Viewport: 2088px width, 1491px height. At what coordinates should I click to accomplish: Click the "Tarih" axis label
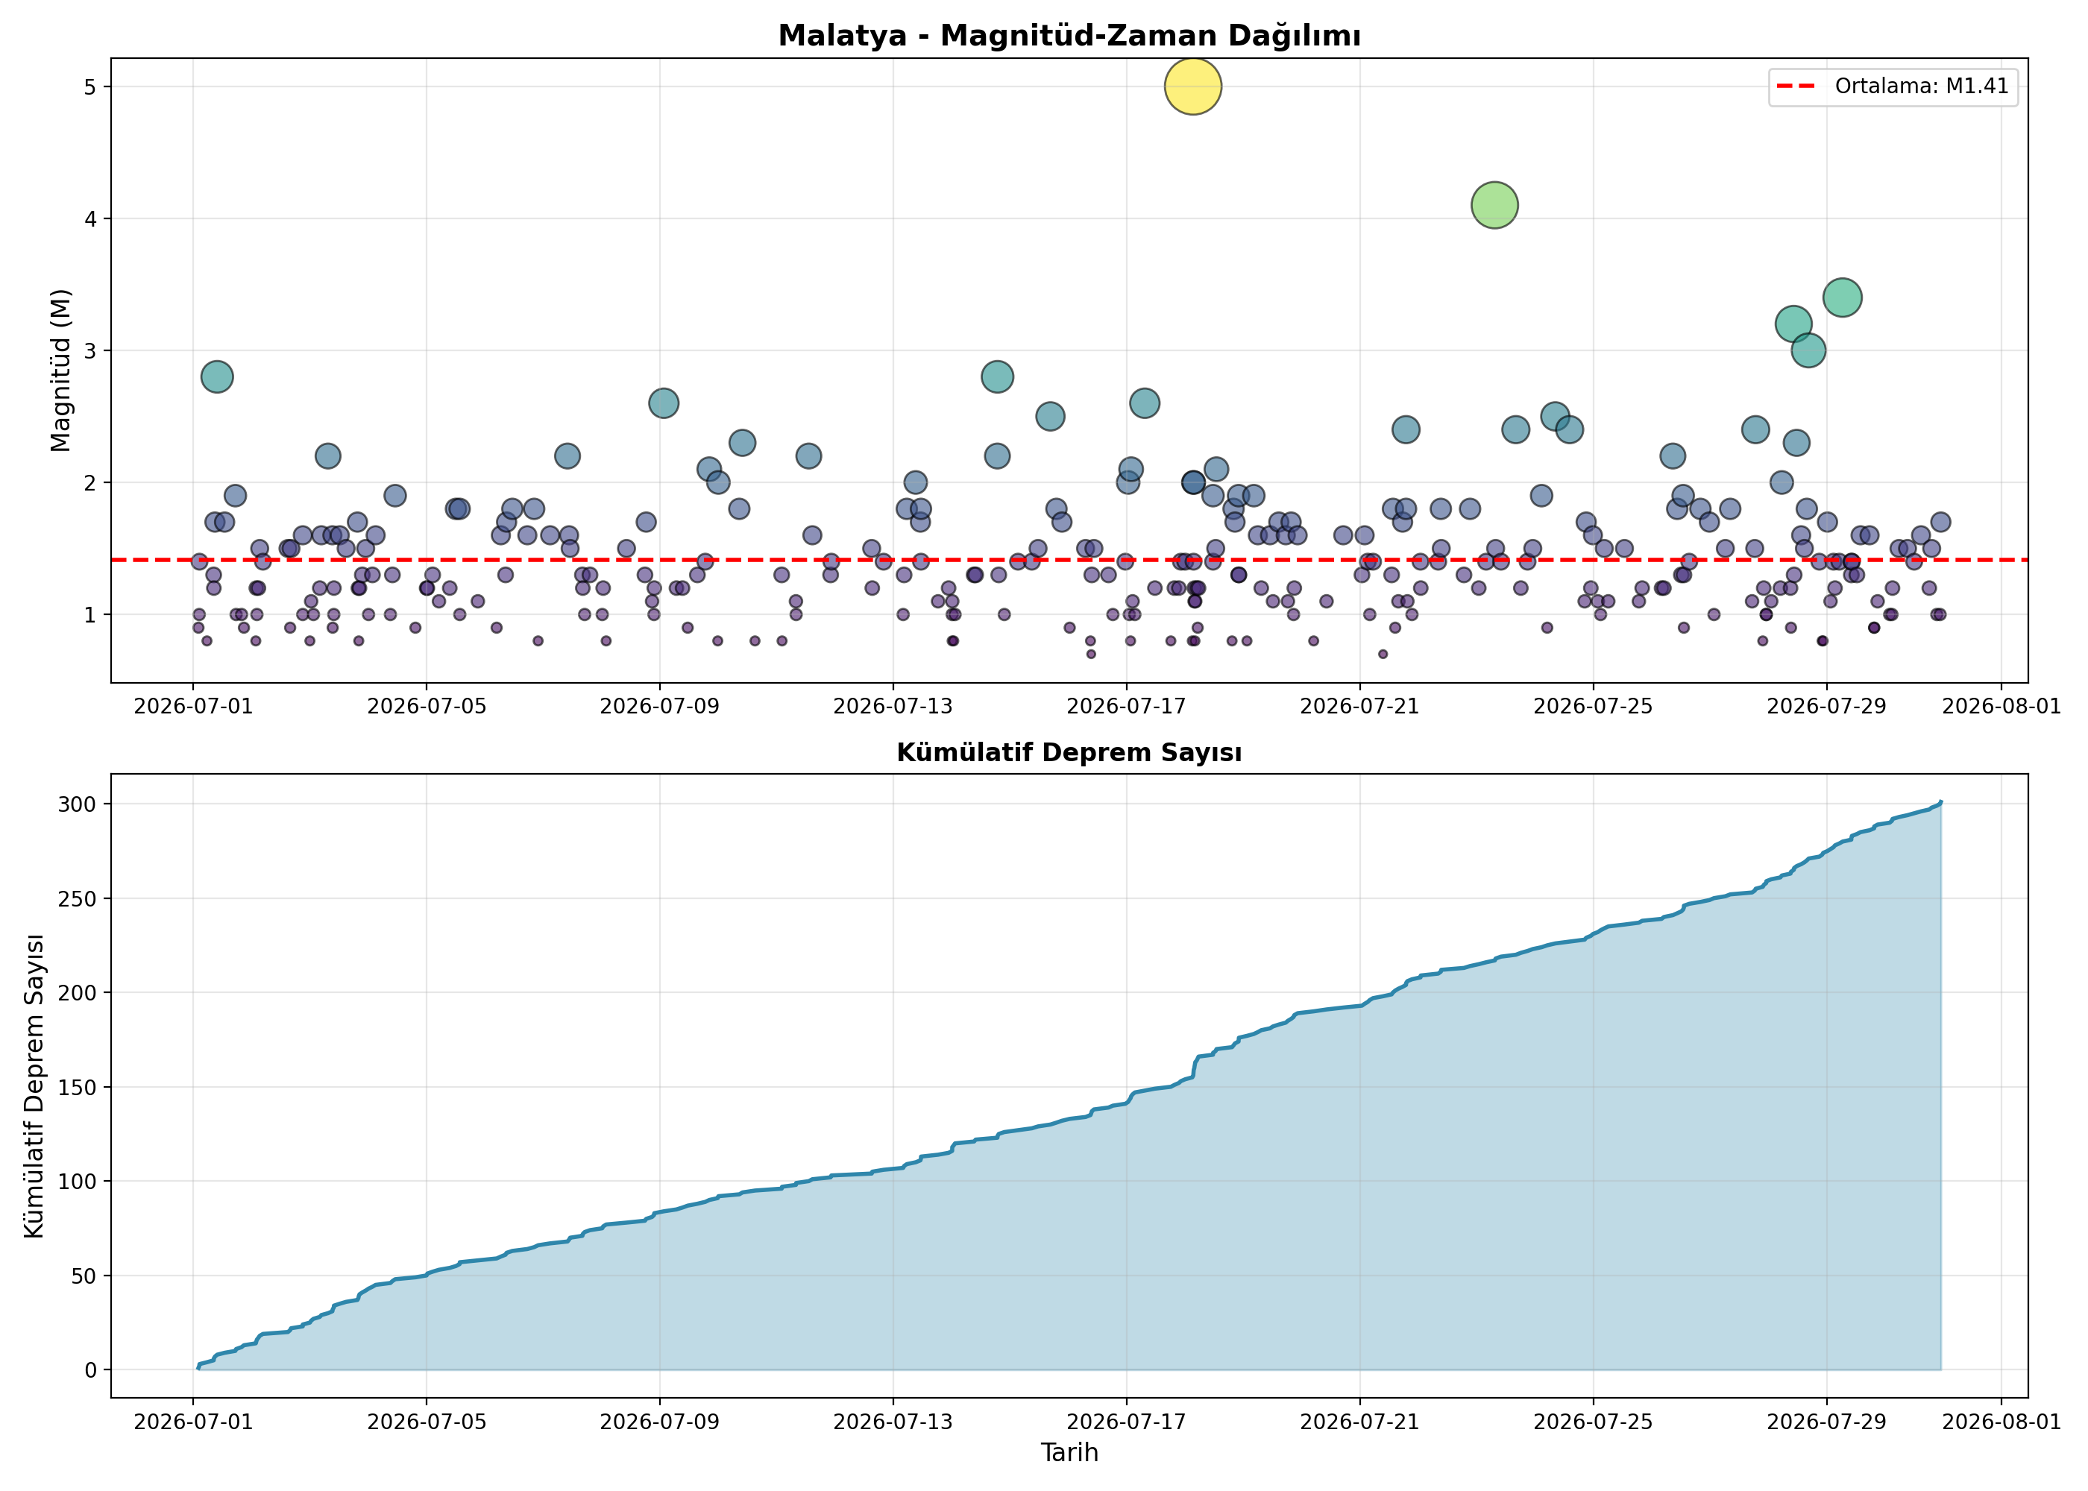pyautogui.click(x=1069, y=1452)
